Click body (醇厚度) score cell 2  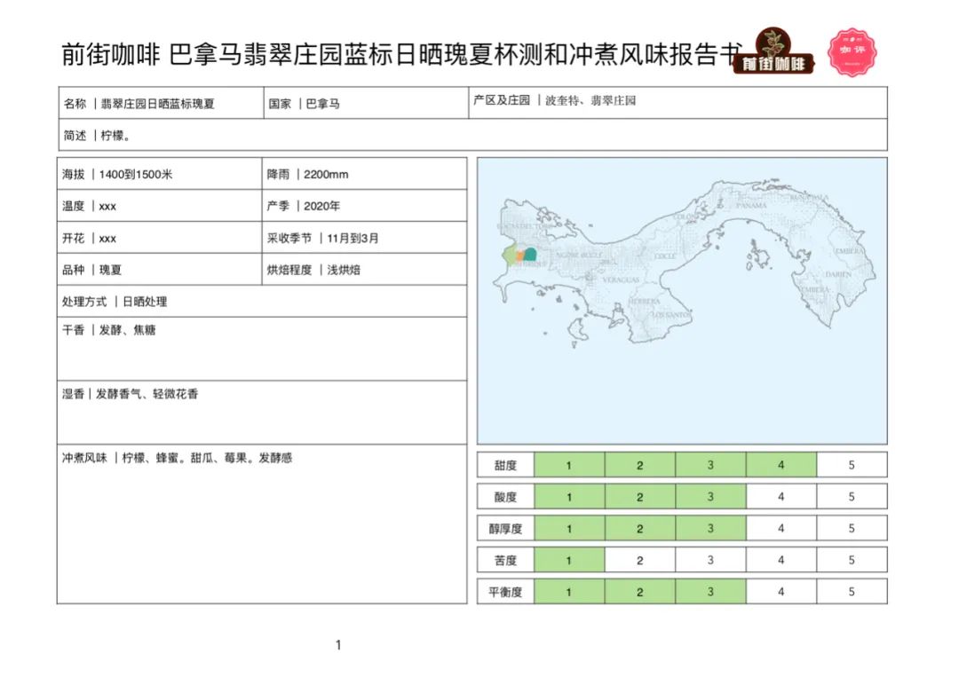(x=639, y=529)
